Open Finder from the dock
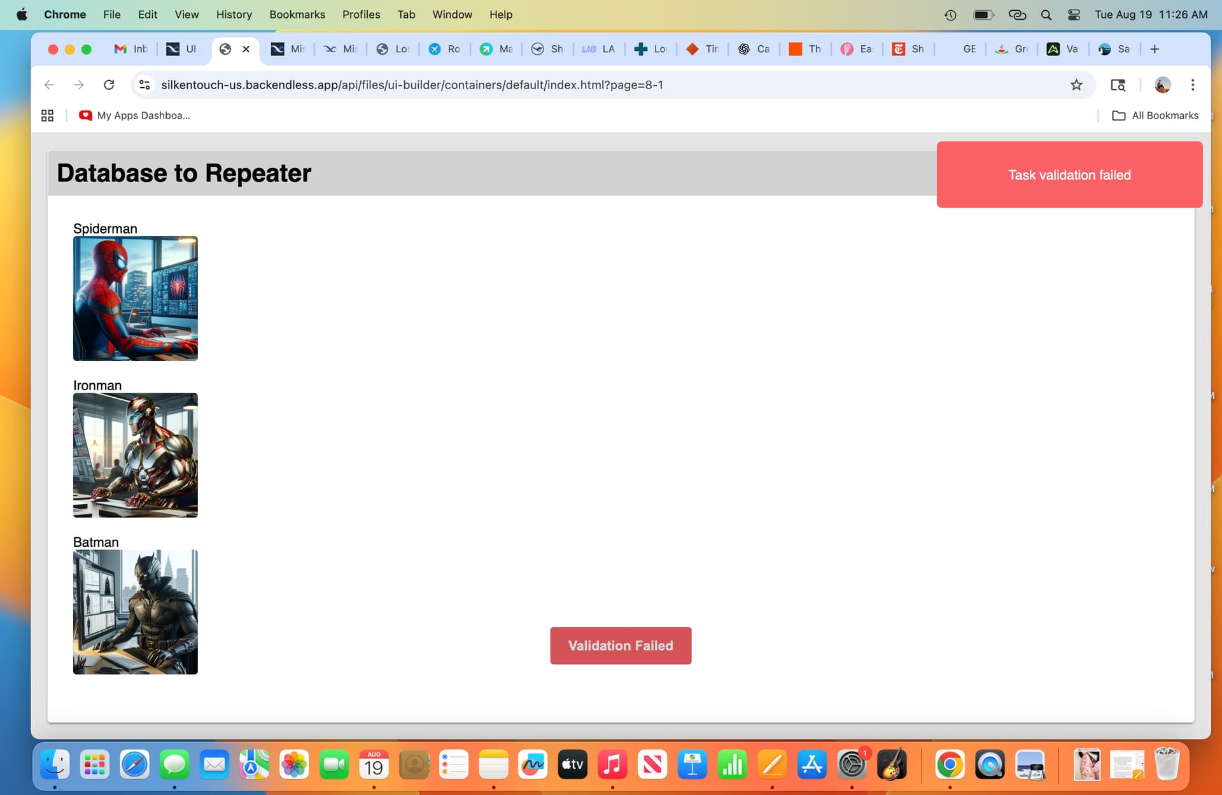1222x795 pixels. [55, 764]
